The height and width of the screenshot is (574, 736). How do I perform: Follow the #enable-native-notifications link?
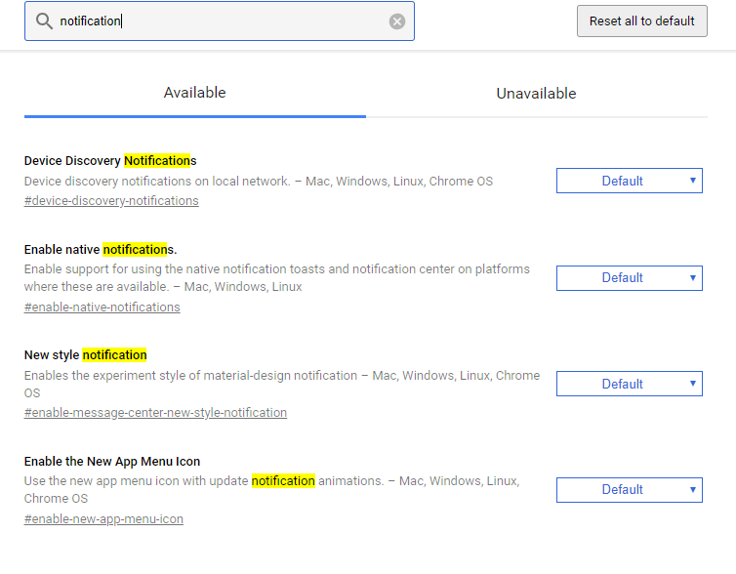coord(102,307)
